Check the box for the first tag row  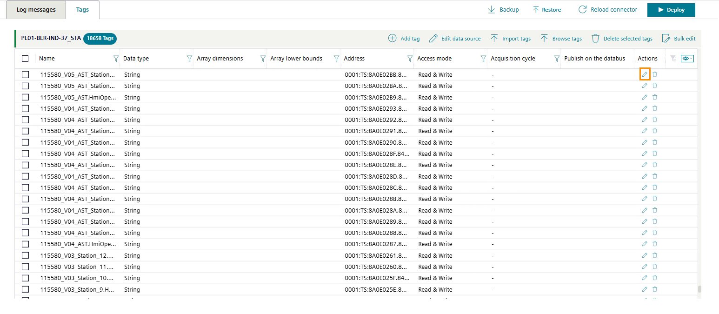[25, 74]
